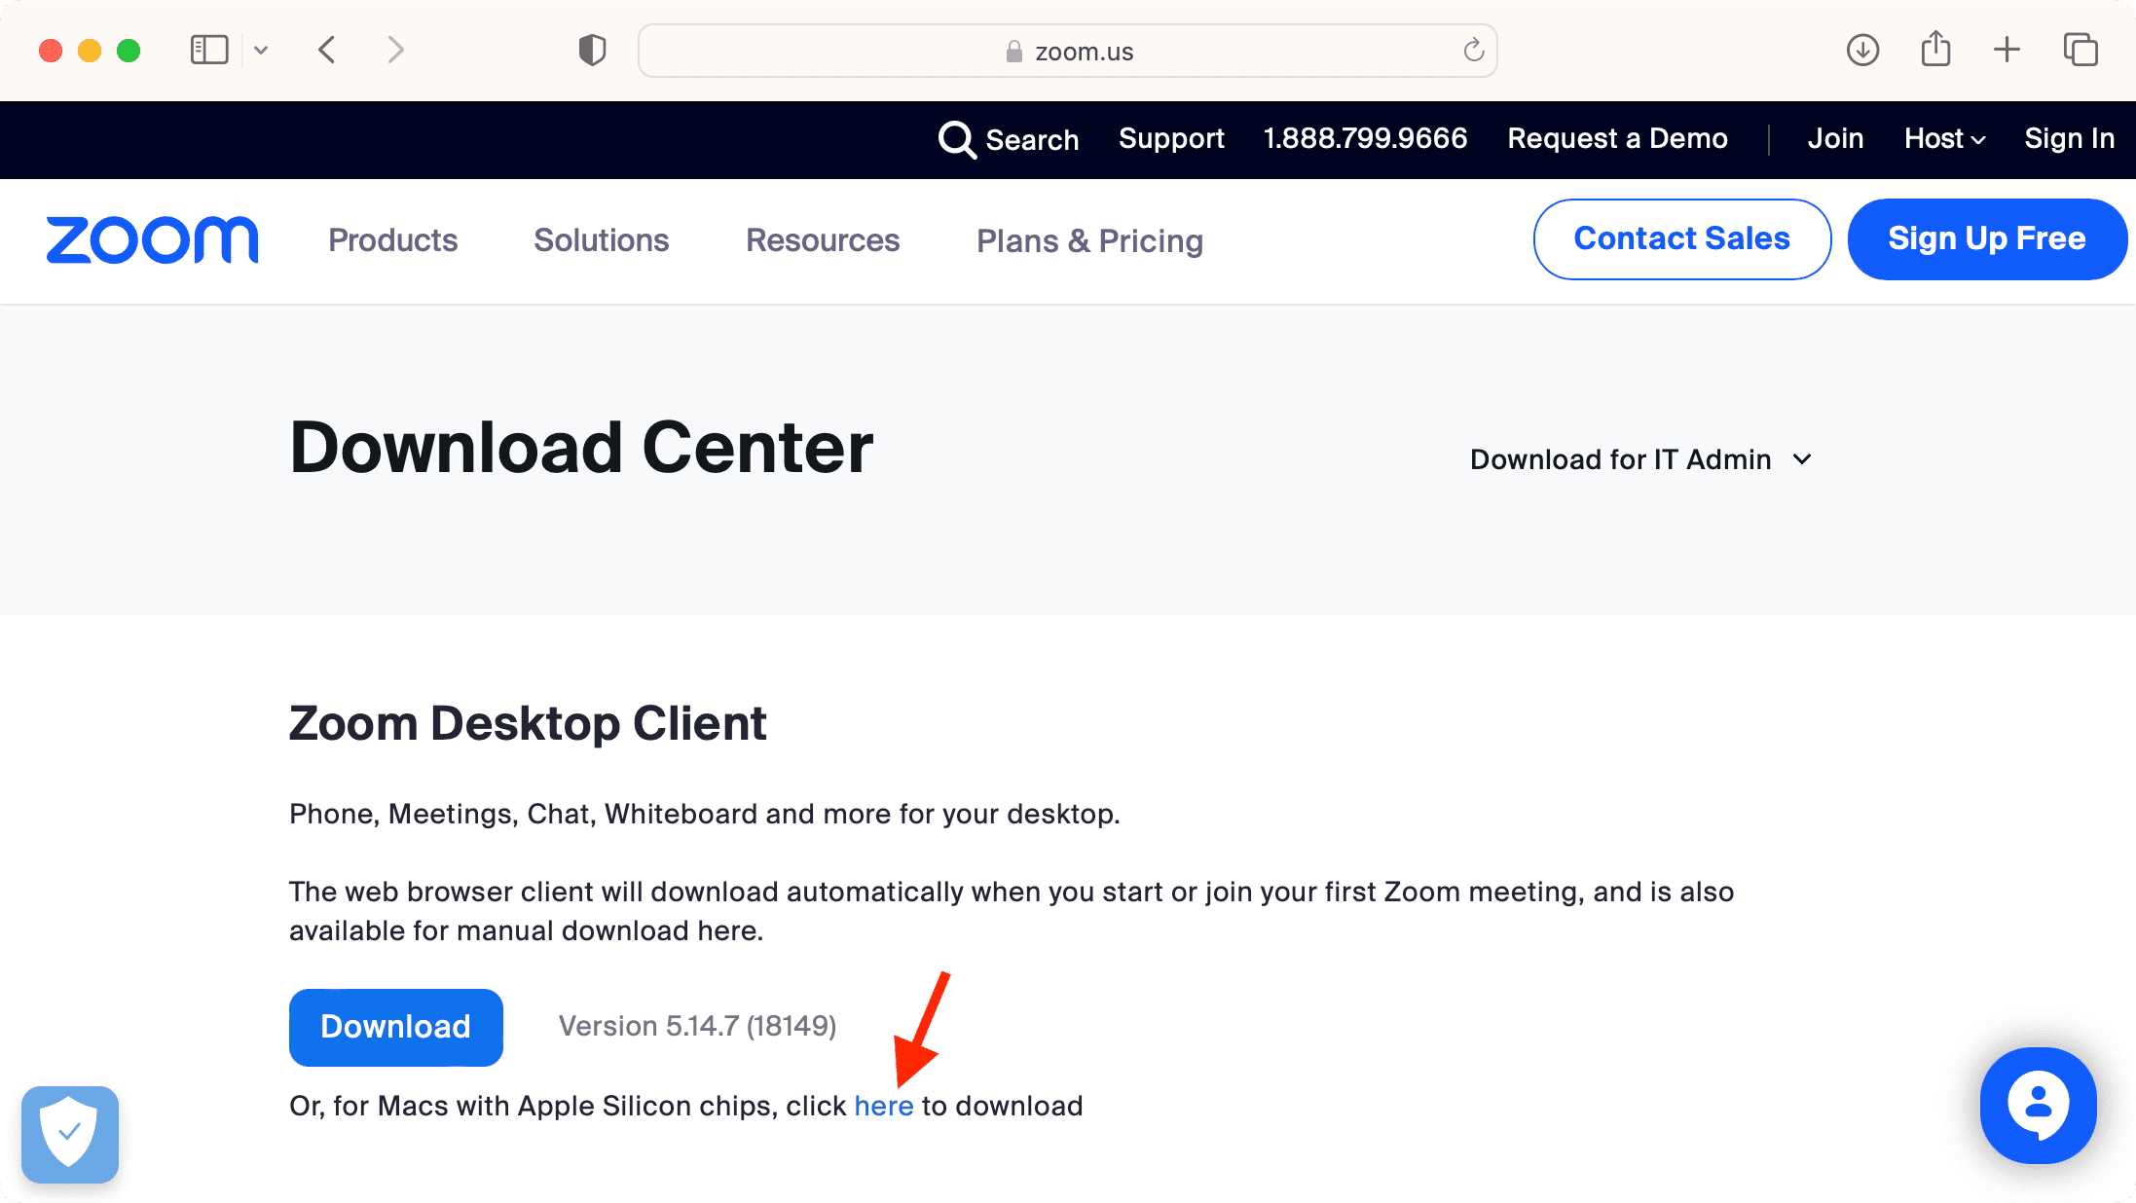Click Sign In
Screen dimensions: 2136x1203
[x=2069, y=138]
